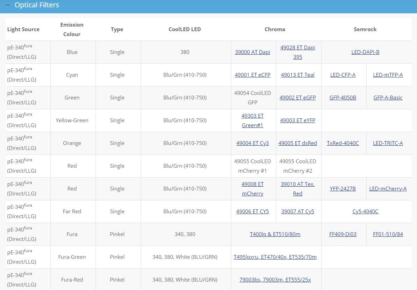417x290 pixels.
Task: Select '340, 380, White (BLU/GRN)' in Fura-Red row
Action: [185, 280]
